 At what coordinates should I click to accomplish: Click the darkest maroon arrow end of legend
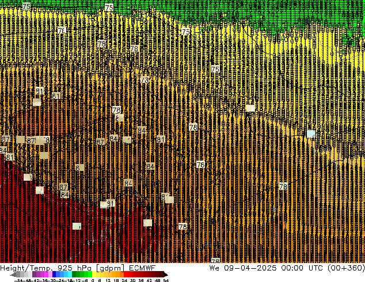click(166, 275)
